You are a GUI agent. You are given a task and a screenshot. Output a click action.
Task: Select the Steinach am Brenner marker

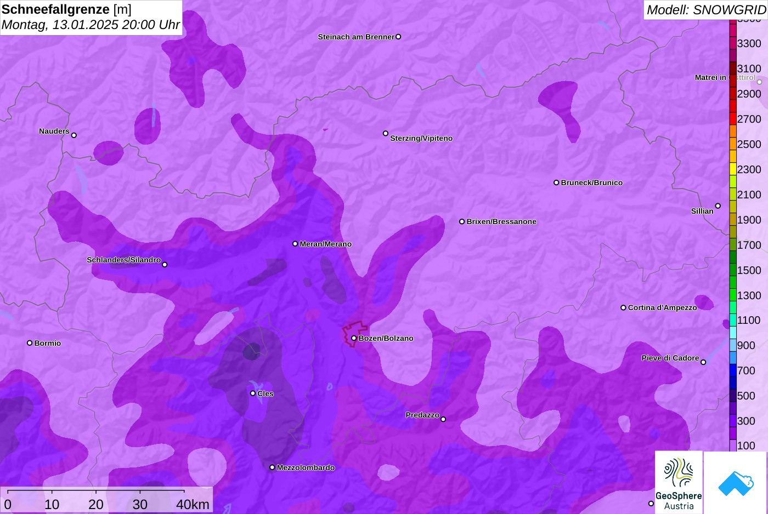pos(398,37)
